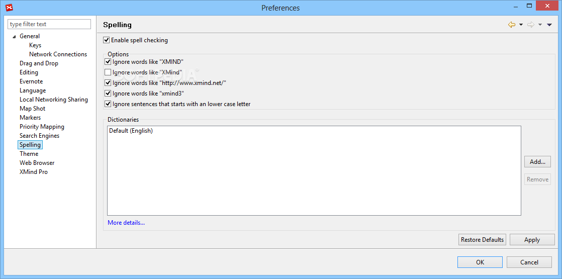The image size is (562, 279).
Task: Select General in the preferences tree
Action: pos(30,36)
